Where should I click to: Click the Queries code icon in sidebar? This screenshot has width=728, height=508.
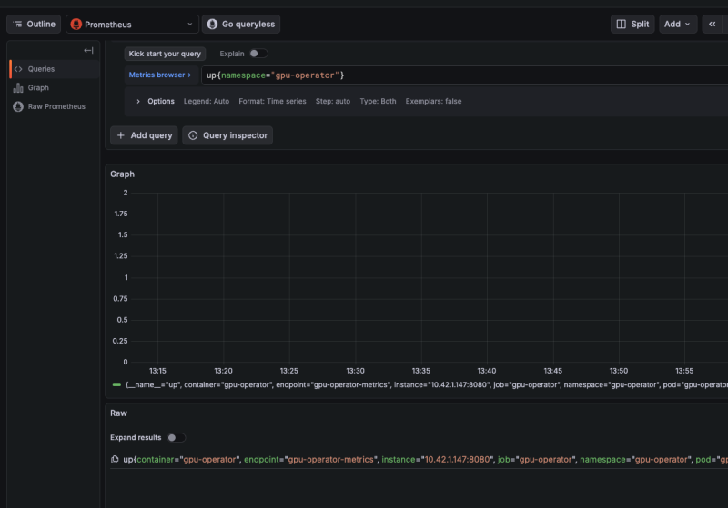pos(18,69)
